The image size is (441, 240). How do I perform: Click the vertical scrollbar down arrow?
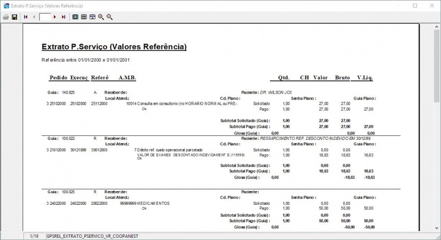coord(437,228)
